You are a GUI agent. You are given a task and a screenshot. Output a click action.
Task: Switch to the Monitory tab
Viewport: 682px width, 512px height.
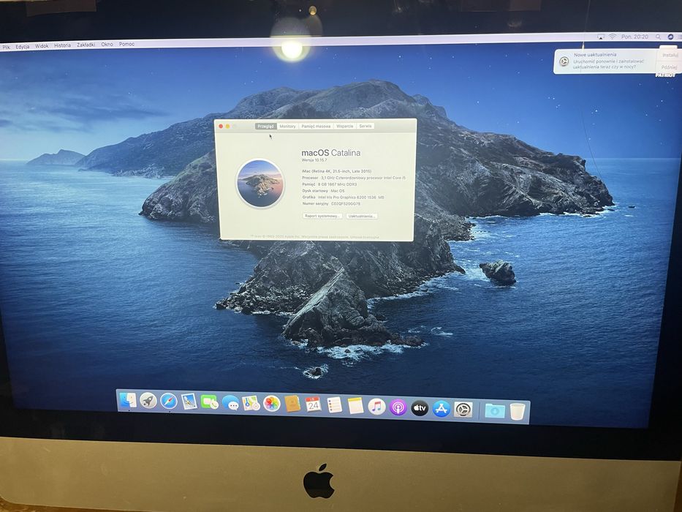(x=287, y=127)
